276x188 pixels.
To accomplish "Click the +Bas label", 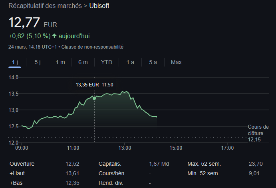I will click(x=16, y=183).
